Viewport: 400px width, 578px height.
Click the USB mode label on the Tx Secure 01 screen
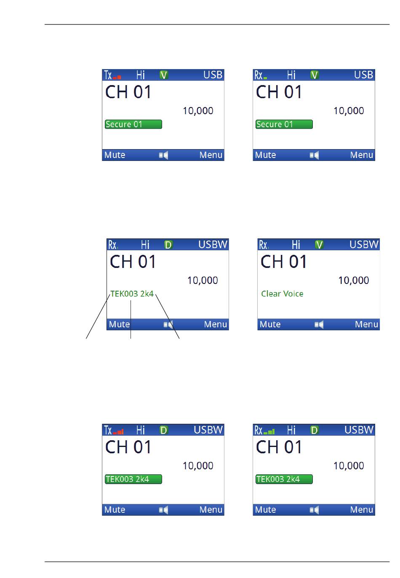coord(213,75)
